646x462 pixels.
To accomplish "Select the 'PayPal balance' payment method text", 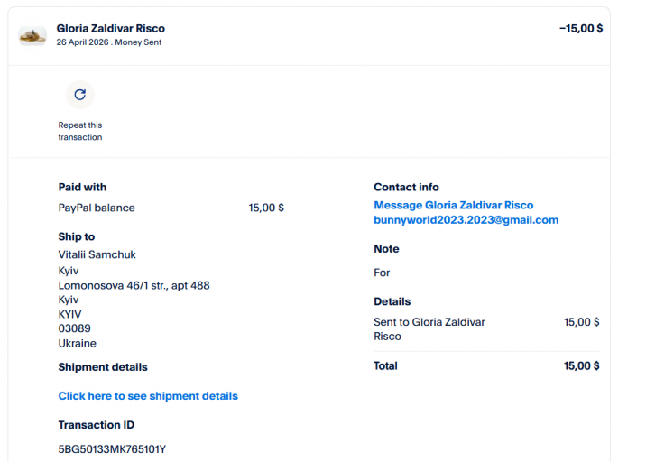I will click(97, 208).
